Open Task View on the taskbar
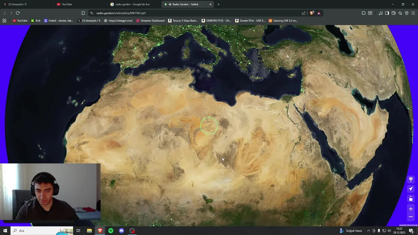This screenshot has width=418, height=235. coord(78,231)
